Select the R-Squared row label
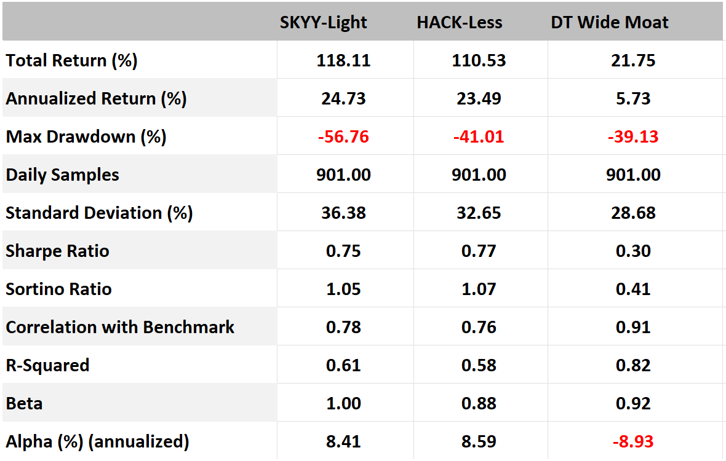The width and height of the screenshot is (726, 461). 47,365
